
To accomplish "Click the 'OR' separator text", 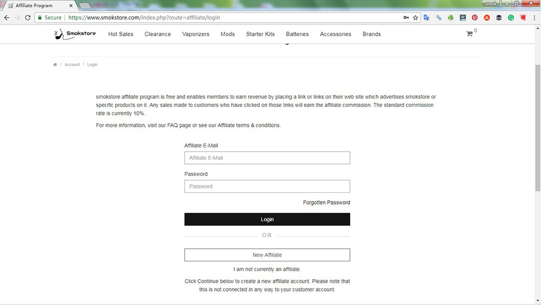I will pos(267,235).
